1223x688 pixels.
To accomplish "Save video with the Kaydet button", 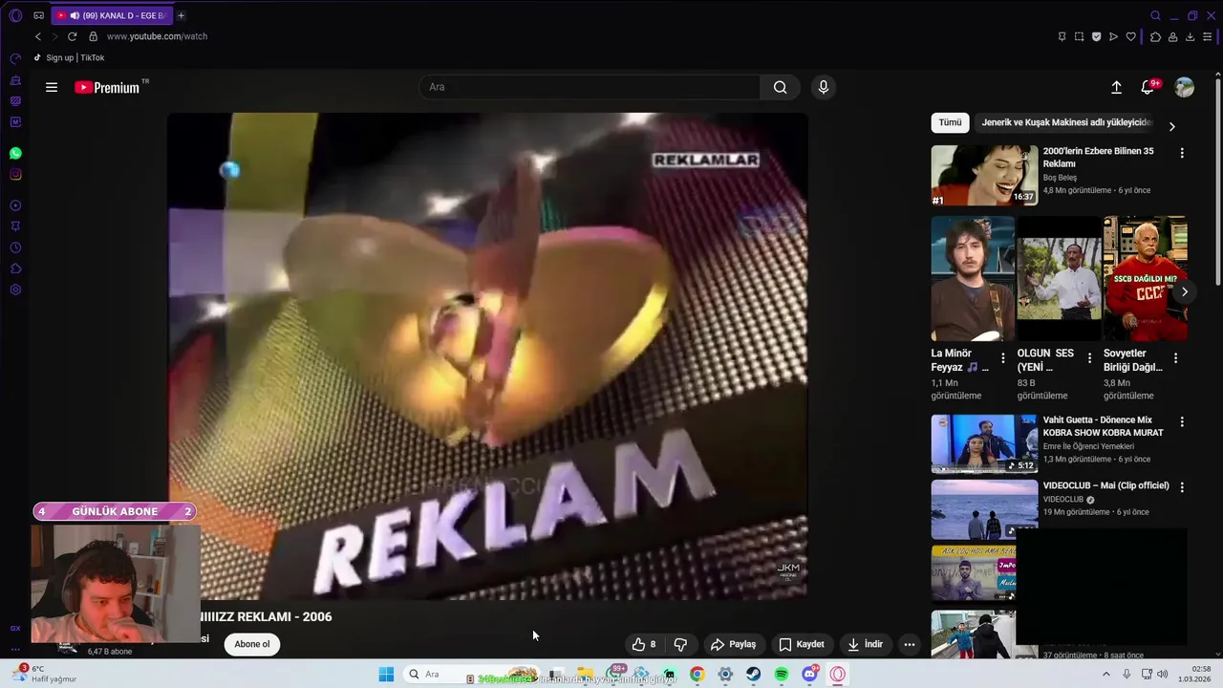I will 802,644.
